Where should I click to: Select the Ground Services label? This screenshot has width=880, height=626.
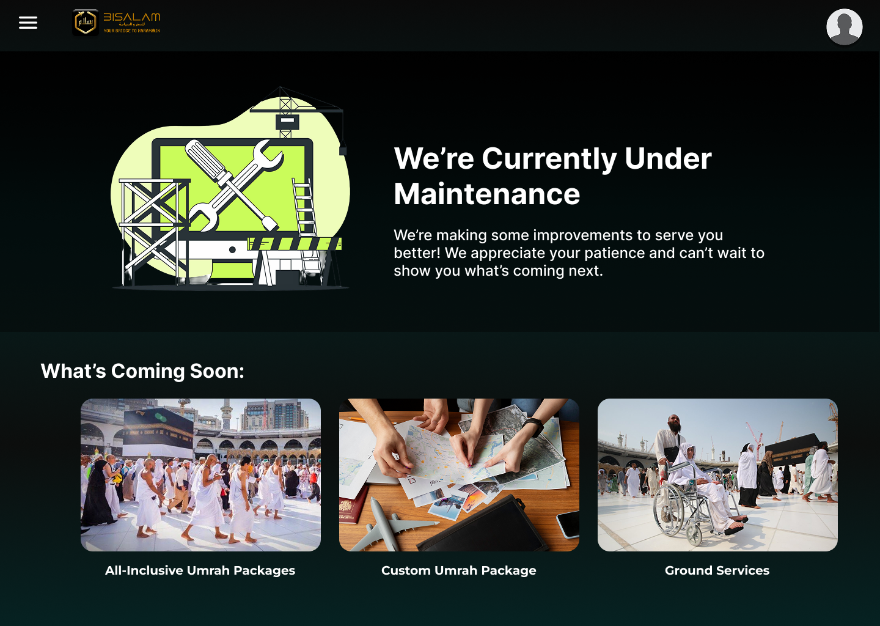pyautogui.click(x=717, y=570)
